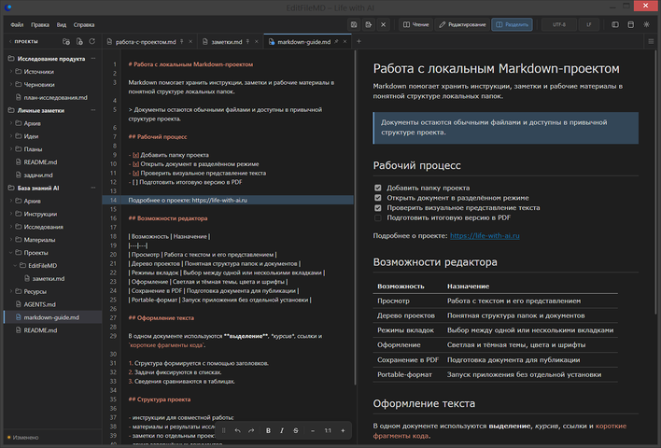
Task: Reset zoom with the 1:1 button
Action: [328, 430]
